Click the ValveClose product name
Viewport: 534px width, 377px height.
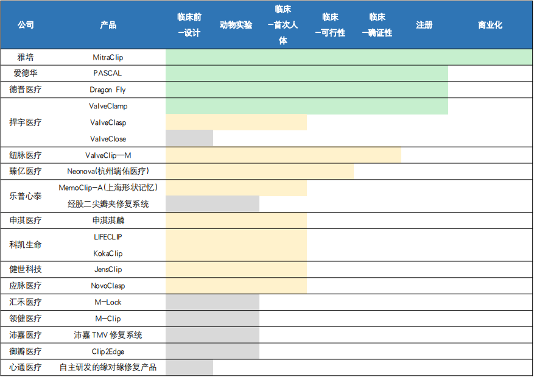pos(108,139)
